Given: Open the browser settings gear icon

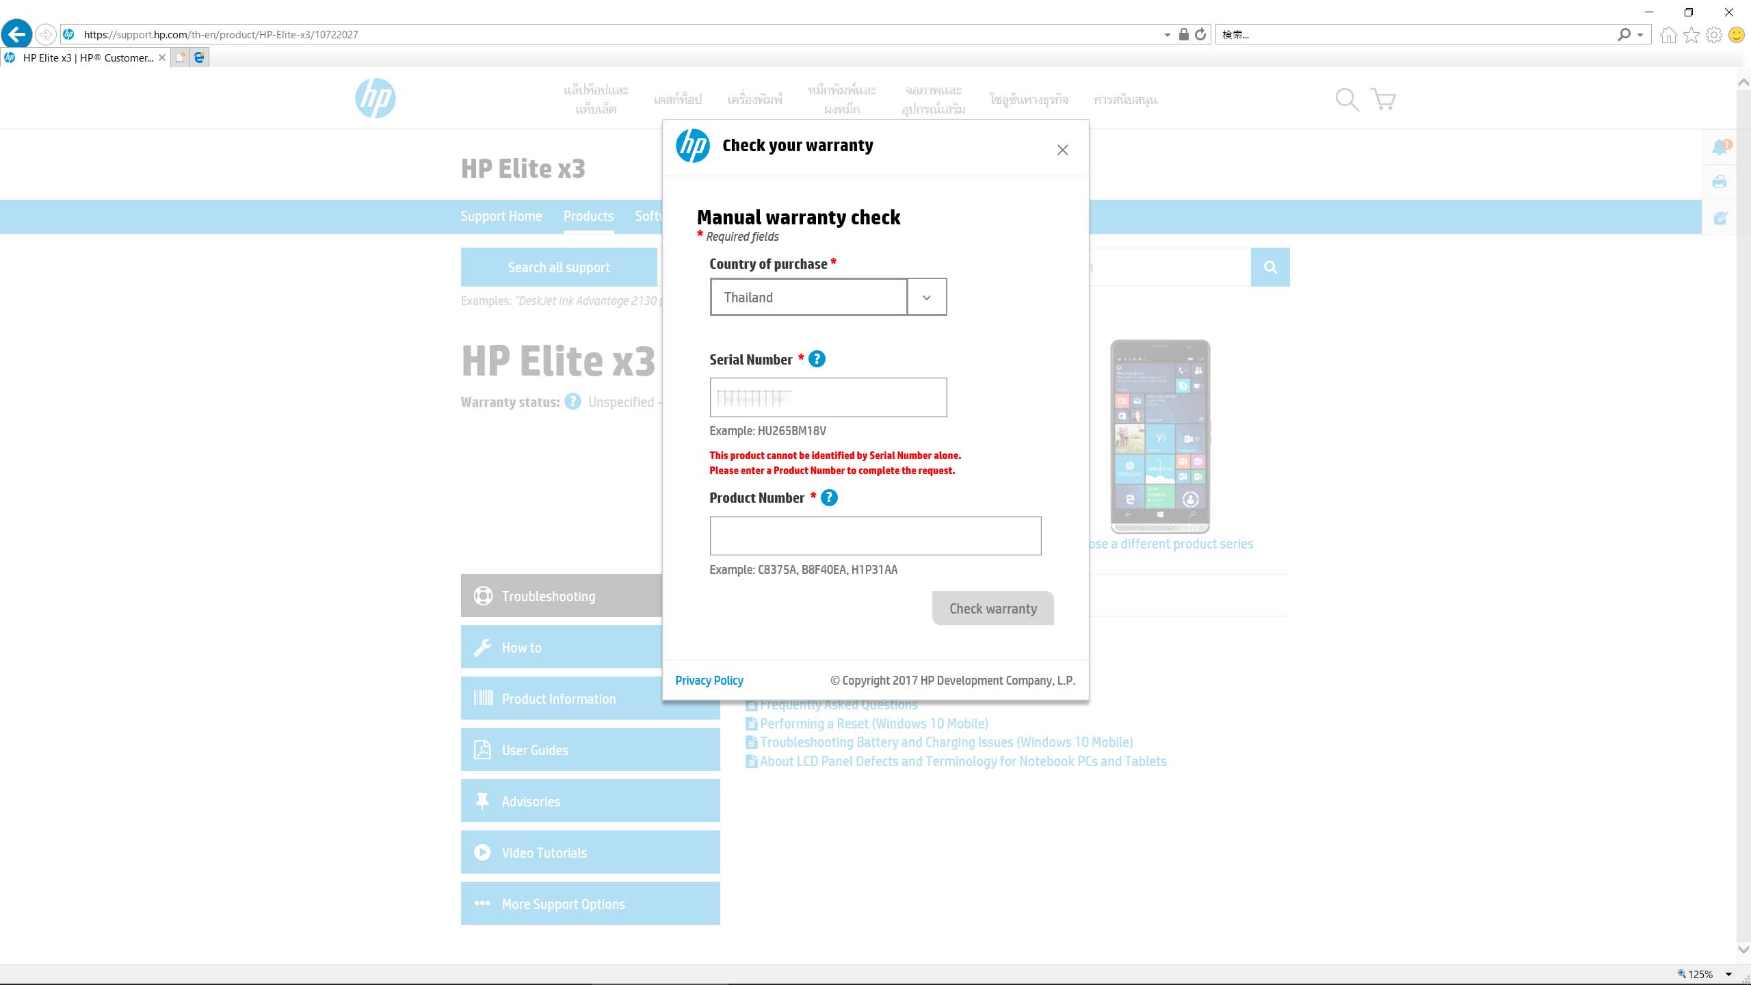Looking at the screenshot, I should [x=1714, y=34].
